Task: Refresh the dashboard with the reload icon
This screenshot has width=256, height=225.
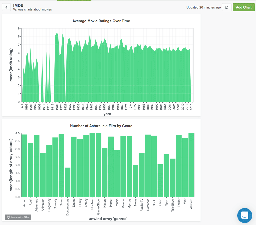Action: pyautogui.click(x=227, y=7)
